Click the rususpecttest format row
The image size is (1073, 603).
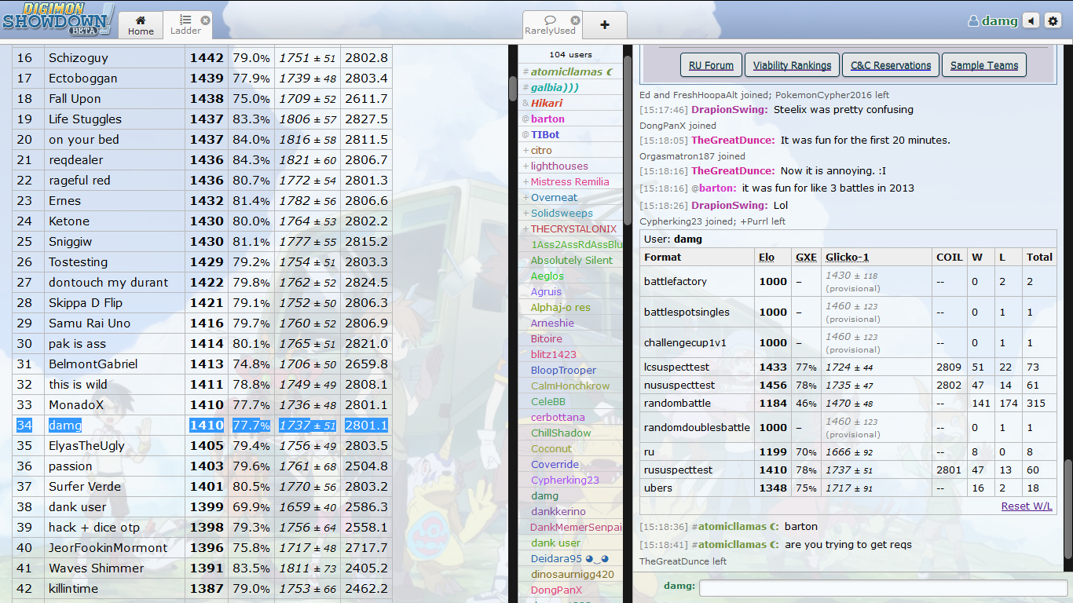tap(848, 470)
